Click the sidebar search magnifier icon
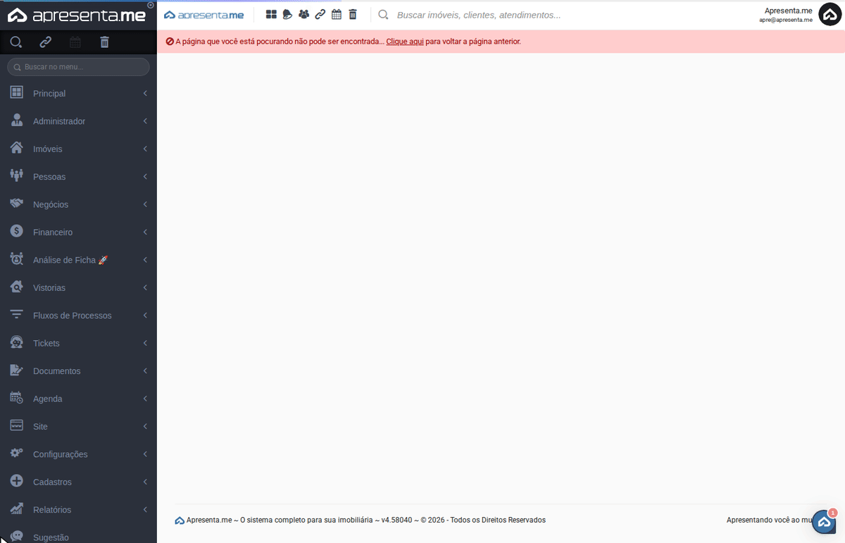This screenshot has width=845, height=543. [15, 42]
